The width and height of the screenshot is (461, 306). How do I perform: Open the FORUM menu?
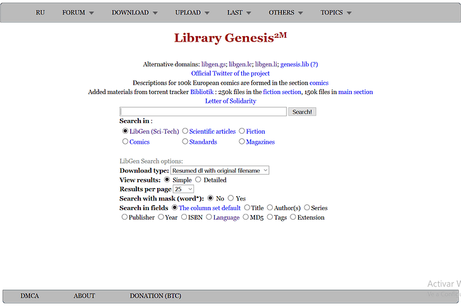point(78,13)
